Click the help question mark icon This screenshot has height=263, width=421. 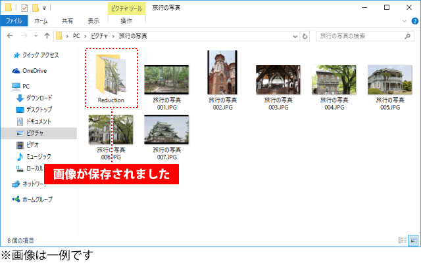click(x=414, y=21)
